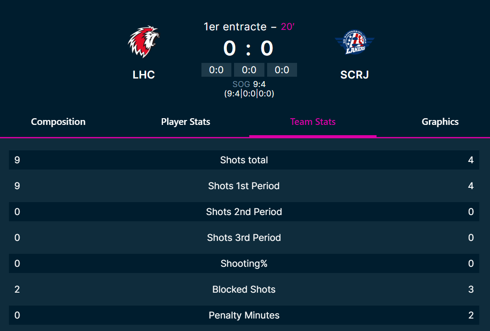The width and height of the screenshot is (490, 331).
Task: Click the 1er entracte 20' status label
Action: 249,26
